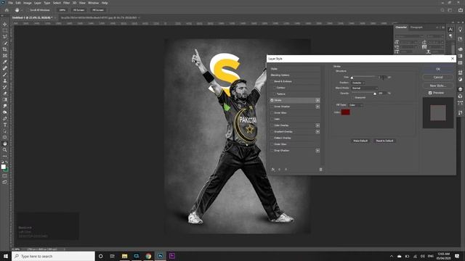Click Cancel in Layer Style dialog

[438, 78]
